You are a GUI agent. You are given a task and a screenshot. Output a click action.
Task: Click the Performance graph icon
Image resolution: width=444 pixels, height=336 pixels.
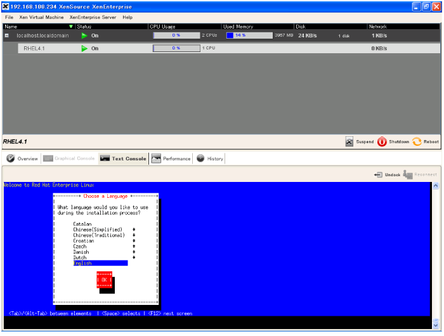pyautogui.click(x=156, y=158)
